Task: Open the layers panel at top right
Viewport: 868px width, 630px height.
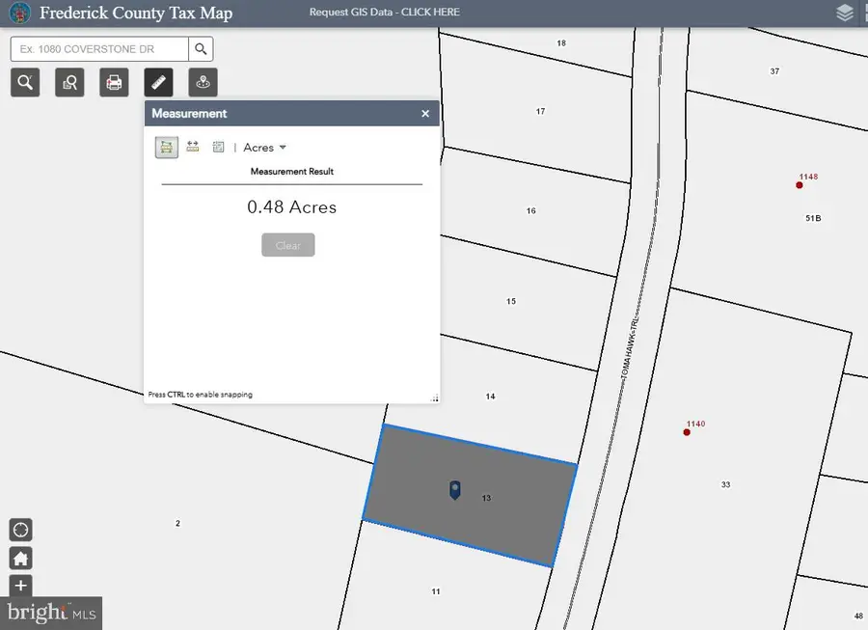Action: (845, 13)
